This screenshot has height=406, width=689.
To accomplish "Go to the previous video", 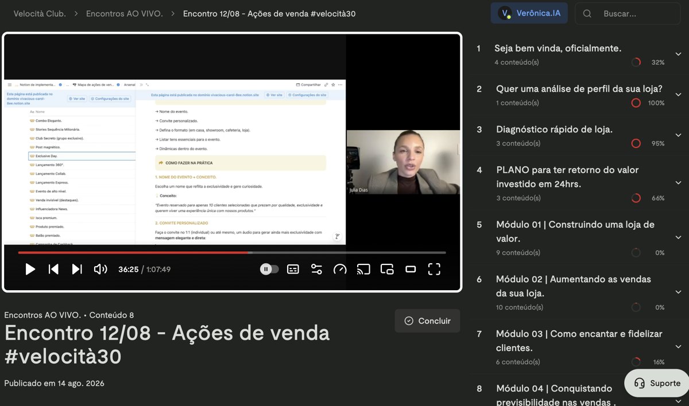I will 53,269.
